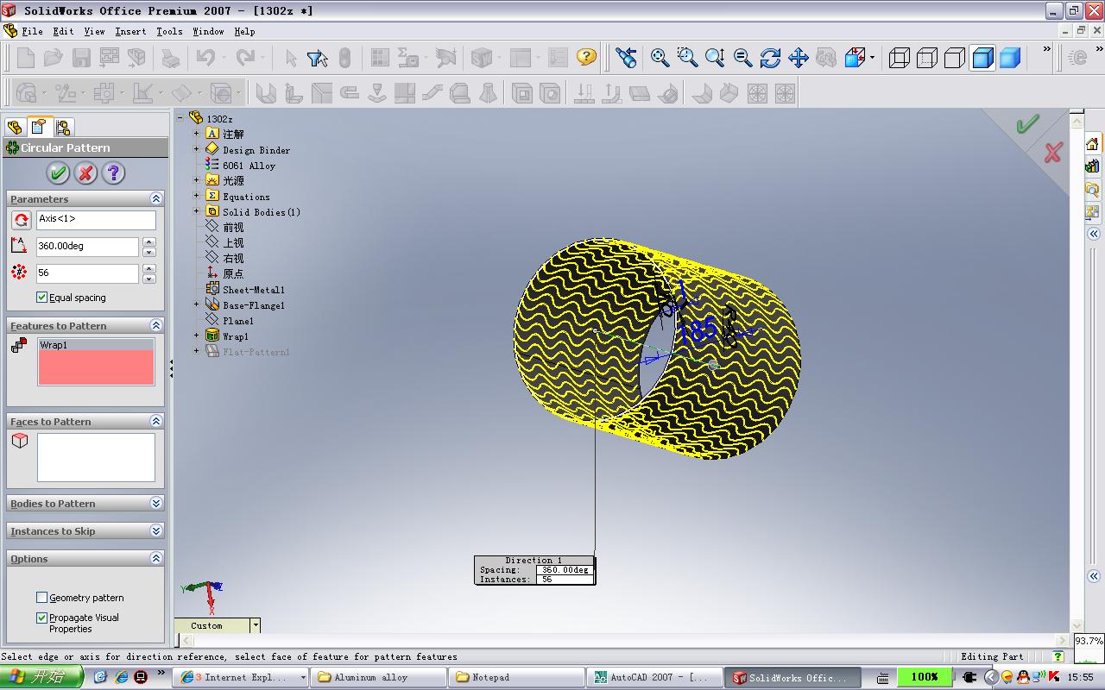Activate the Pan view tool
This screenshot has width=1105, height=690.
pyautogui.click(x=798, y=58)
